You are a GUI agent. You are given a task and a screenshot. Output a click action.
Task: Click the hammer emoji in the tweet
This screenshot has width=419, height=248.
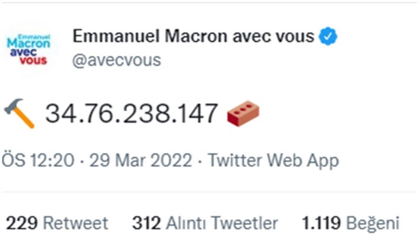(19, 113)
